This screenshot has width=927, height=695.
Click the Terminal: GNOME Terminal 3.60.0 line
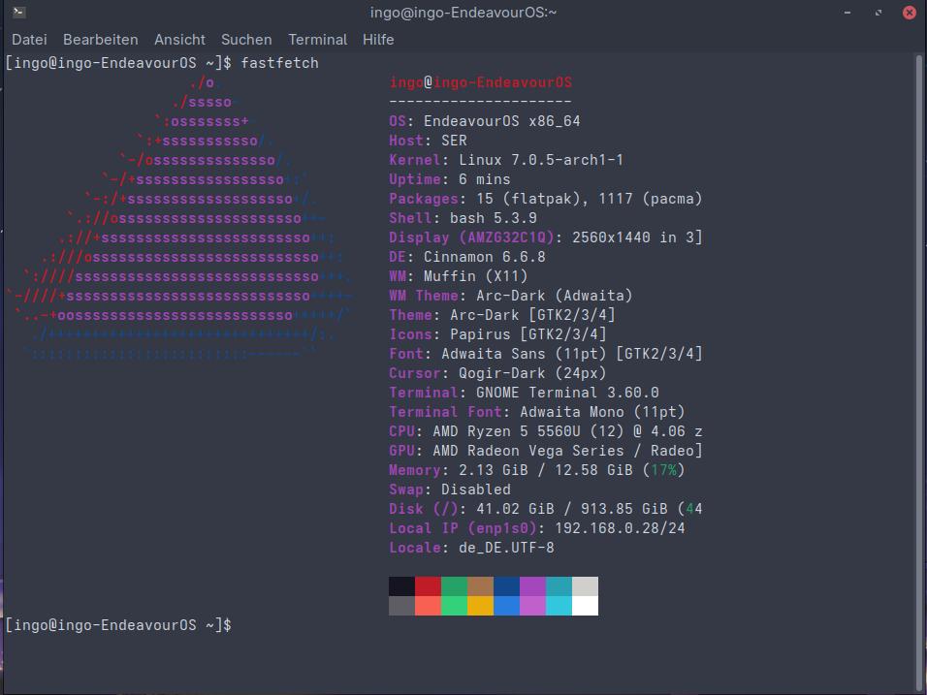[x=524, y=393]
